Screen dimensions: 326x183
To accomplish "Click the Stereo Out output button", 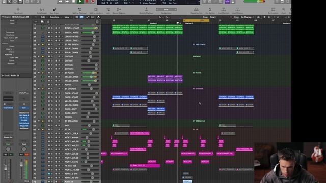I will click(x=8, y=137).
